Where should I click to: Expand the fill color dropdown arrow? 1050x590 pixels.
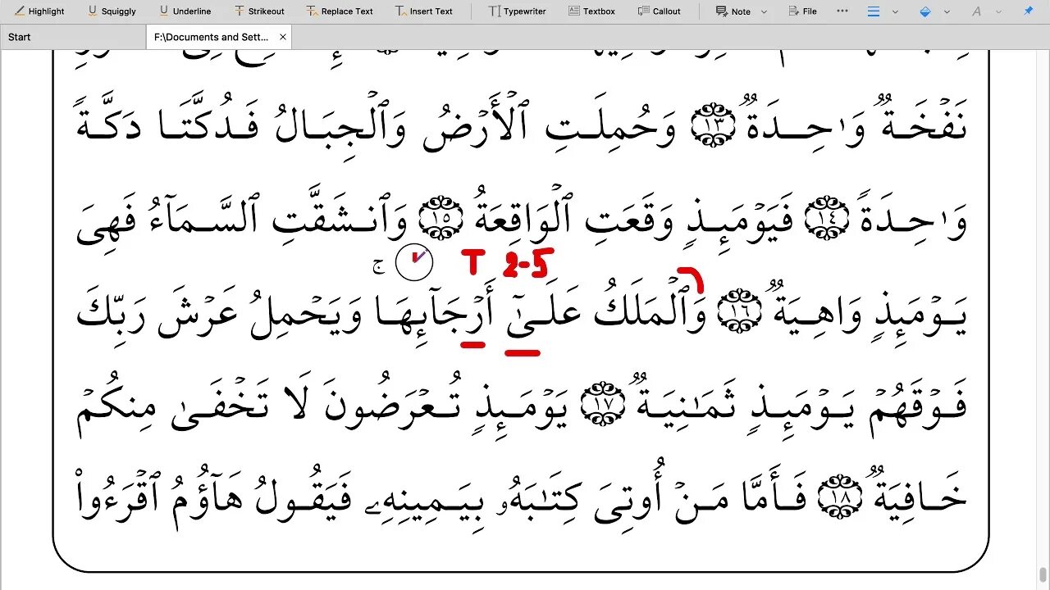coord(947,12)
